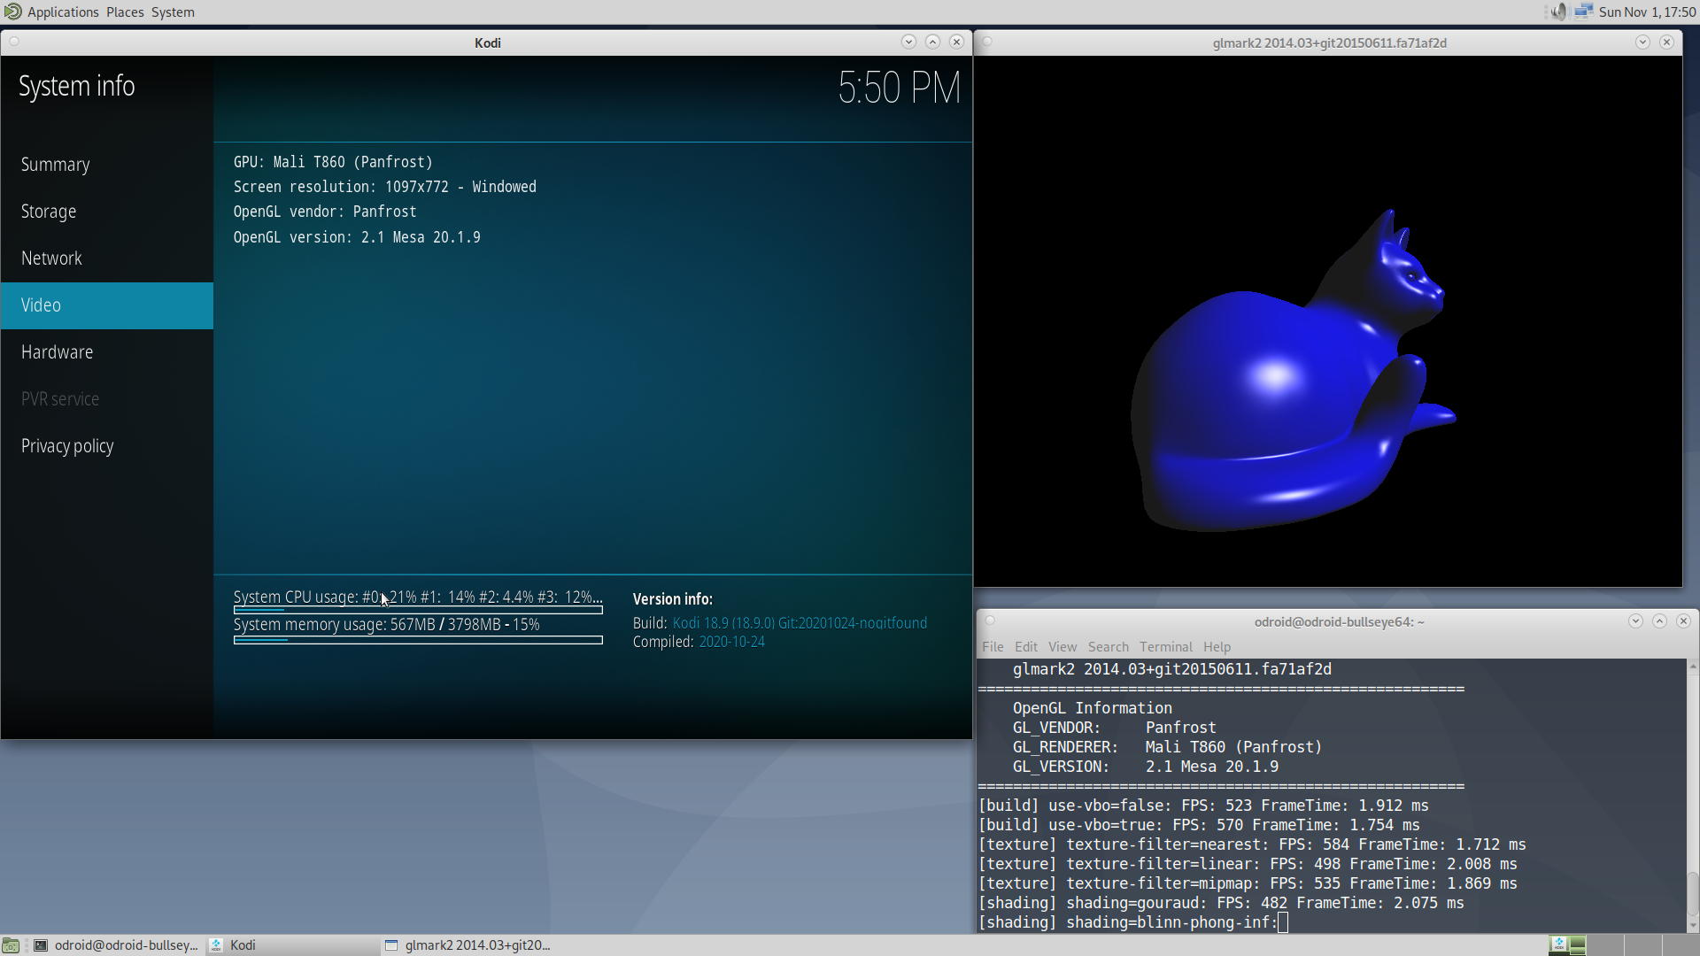1700x956 pixels.
Task: Open the Kodi window menu button at title bar left
Action: pyautogui.click(x=14, y=42)
